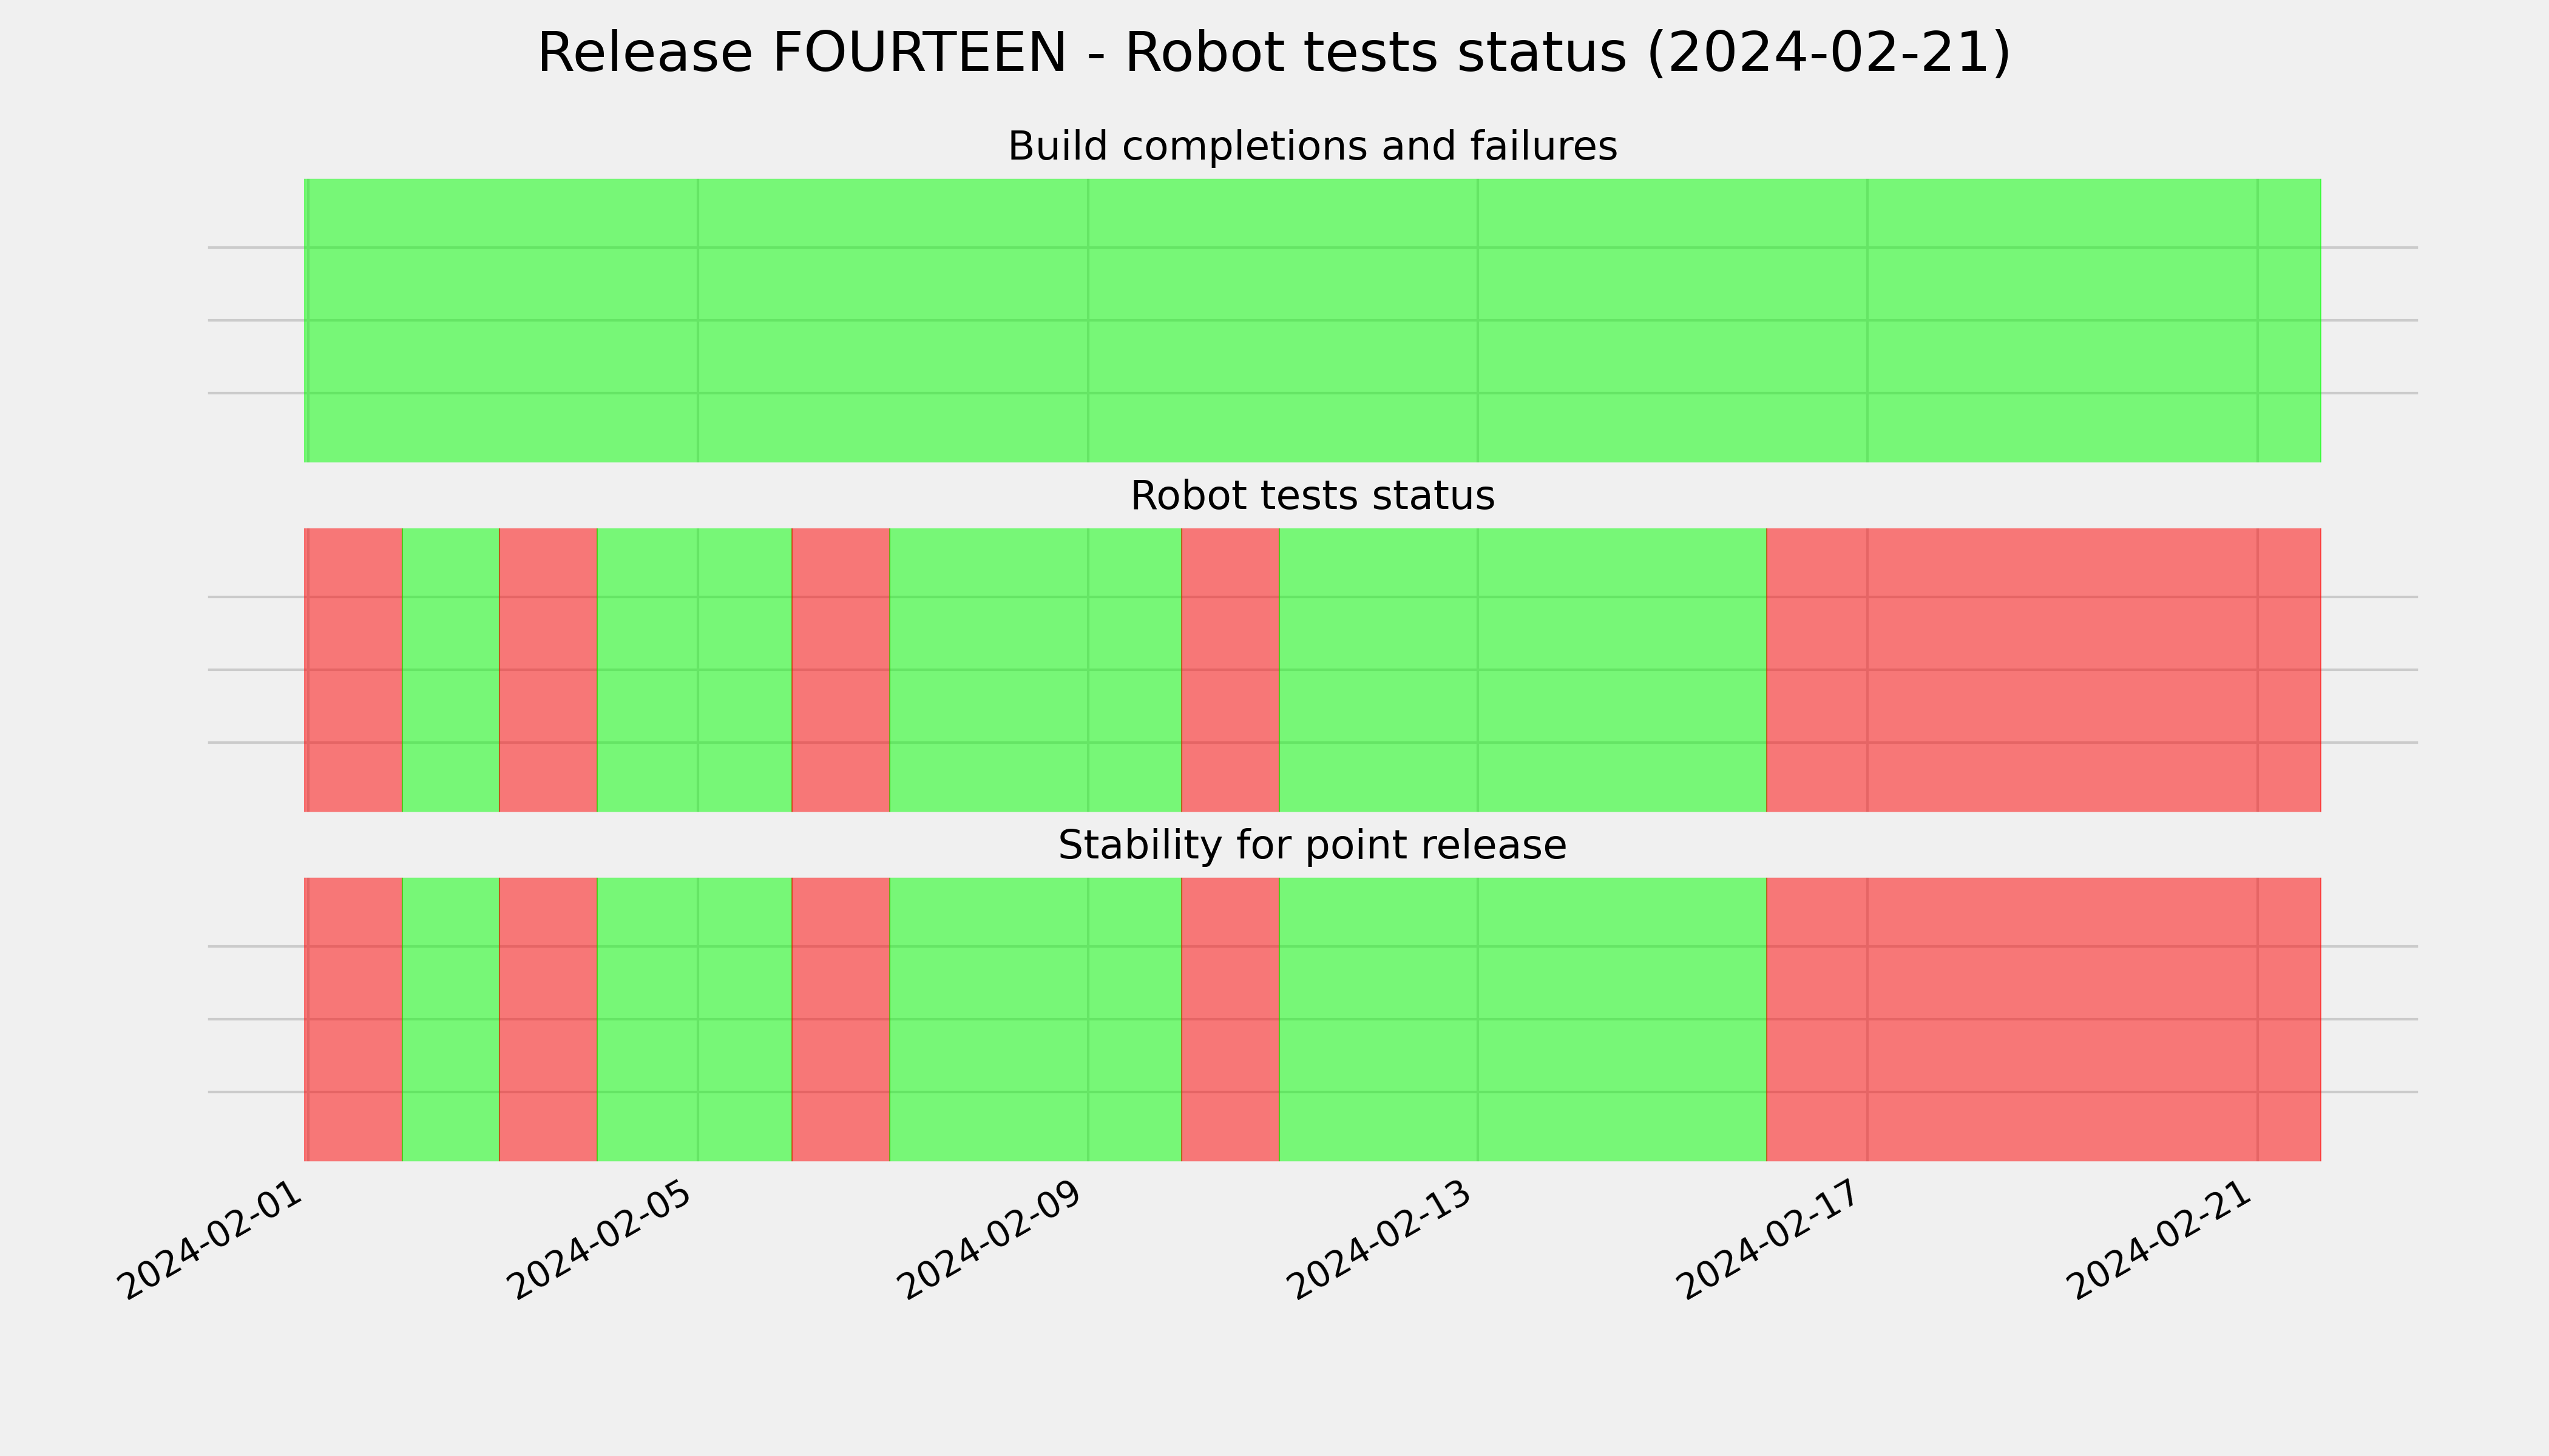Select the Stability for point release heading

tap(1312, 845)
